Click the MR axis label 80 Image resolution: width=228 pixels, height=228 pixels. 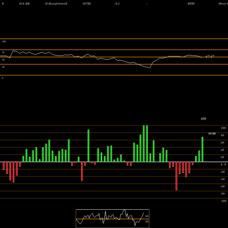(x=223, y=135)
